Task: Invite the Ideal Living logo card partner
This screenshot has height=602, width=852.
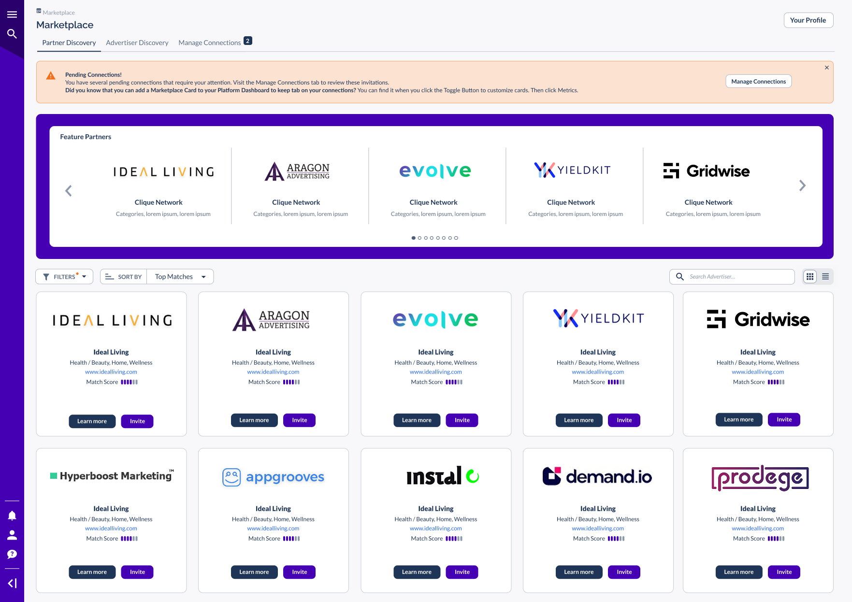Action: [x=137, y=421]
